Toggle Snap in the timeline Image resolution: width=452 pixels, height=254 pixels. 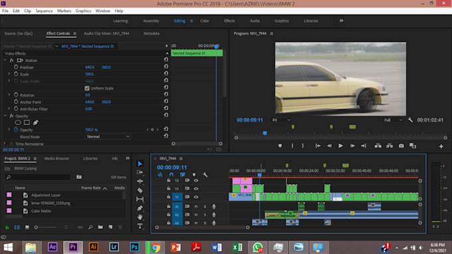[x=171, y=175]
